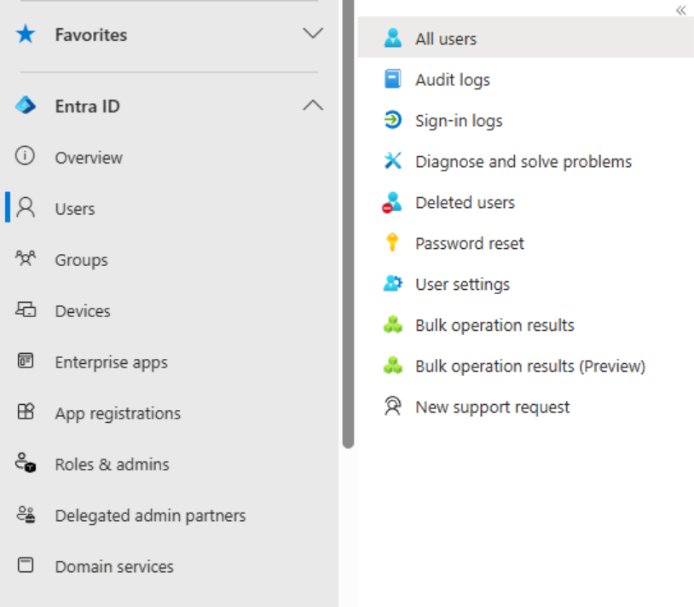The width and height of the screenshot is (694, 607).
Task: Click the Diagnose and solve problems wrench icon
Action: pos(392,162)
